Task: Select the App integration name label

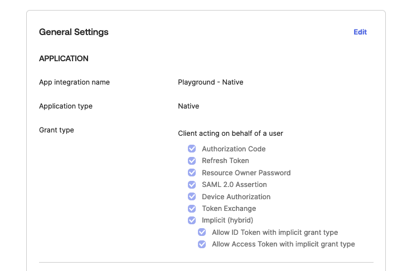Action: click(x=74, y=82)
